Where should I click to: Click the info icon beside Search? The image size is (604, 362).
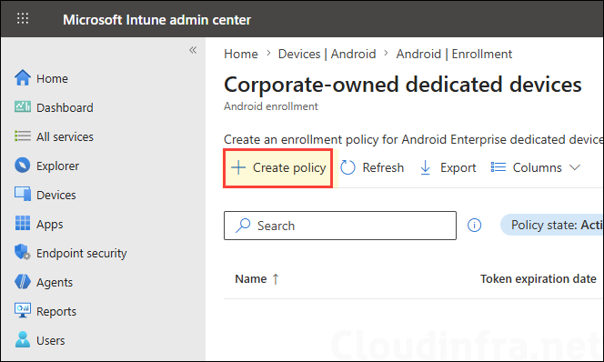tap(474, 226)
